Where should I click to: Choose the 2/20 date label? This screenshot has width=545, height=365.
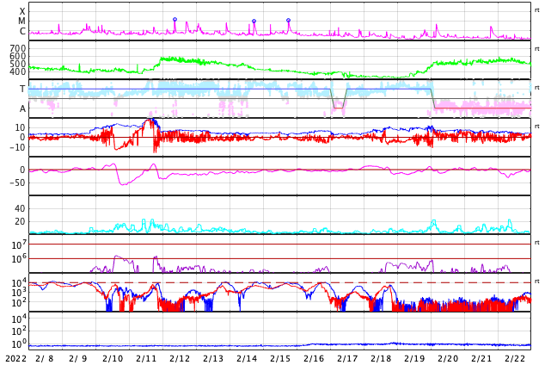click(x=448, y=359)
